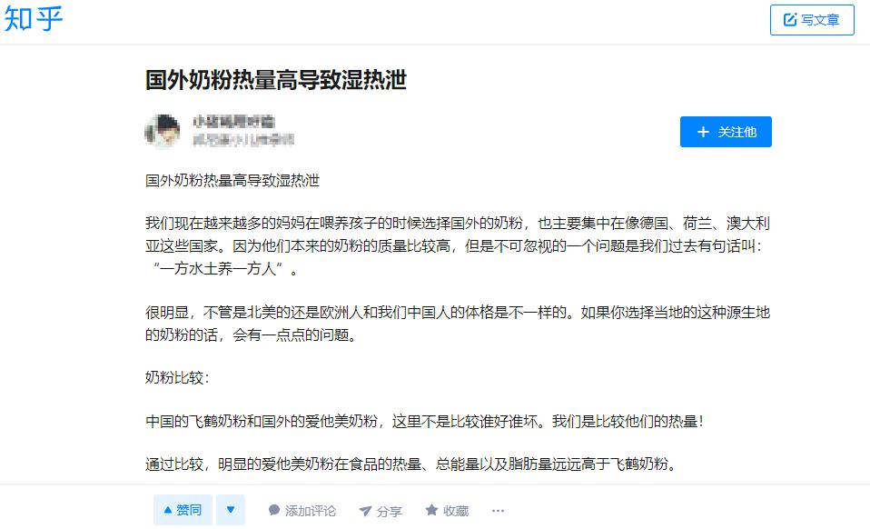Click the speech-bubble comment icon beside 添加评论
Screen dimensions: 870x529
tap(272, 510)
